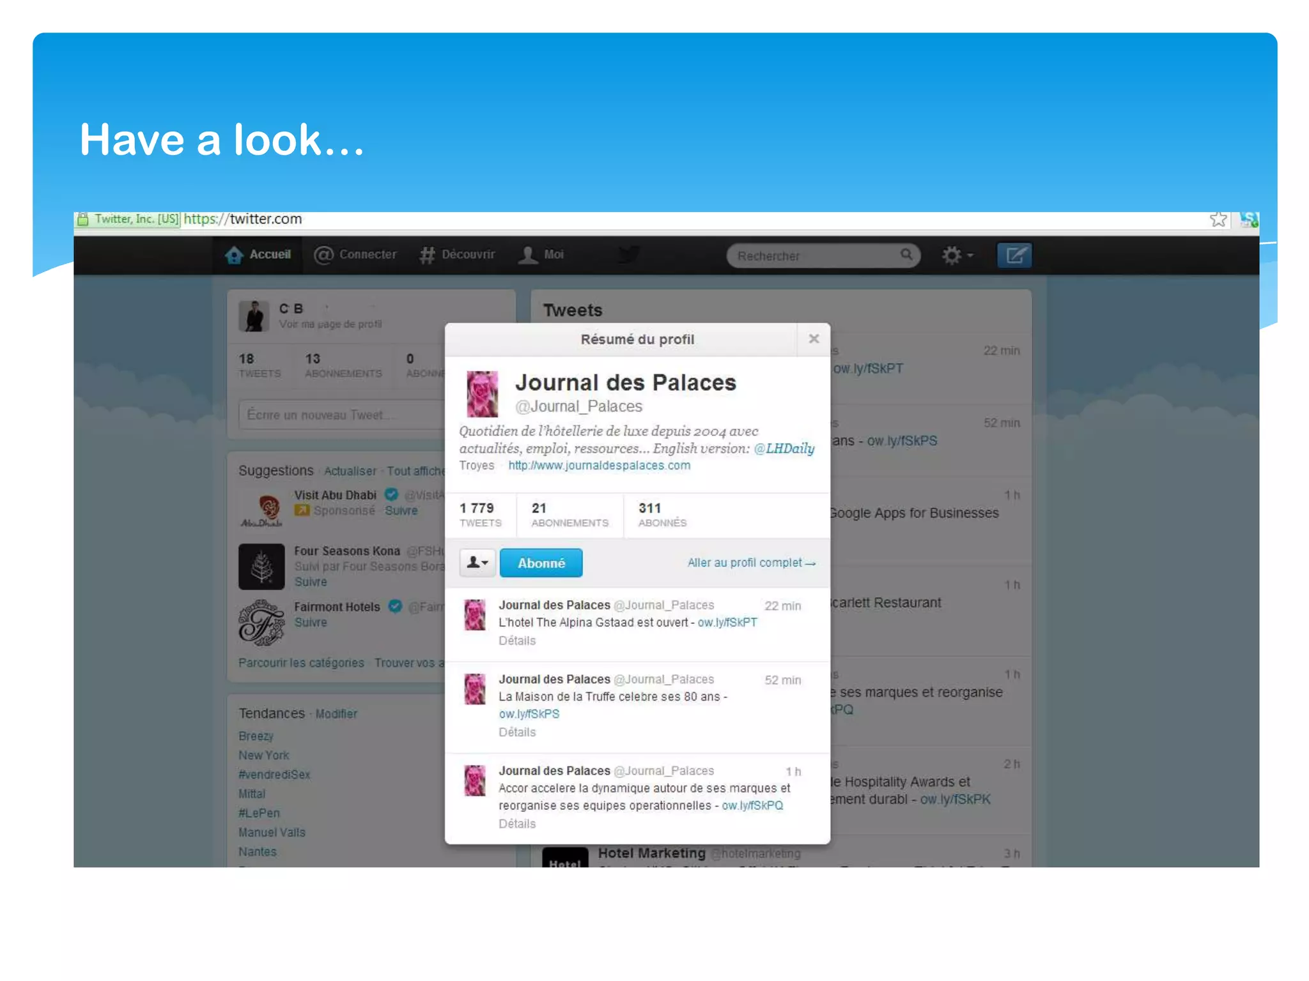Click Détails under the Accor tweet
Screen dimensions: 1309x981
pos(517,824)
